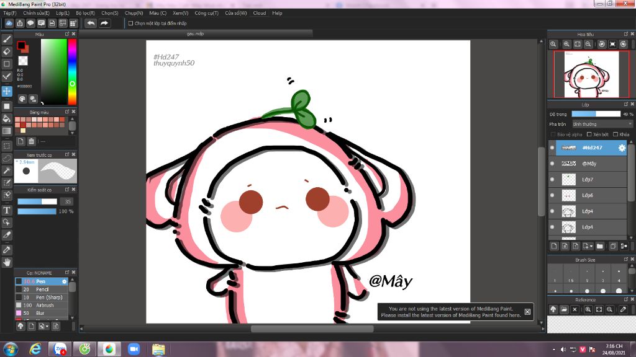This screenshot has width=636, height=357.
Task: Select the Blur brush
Action: click(42, 313)
